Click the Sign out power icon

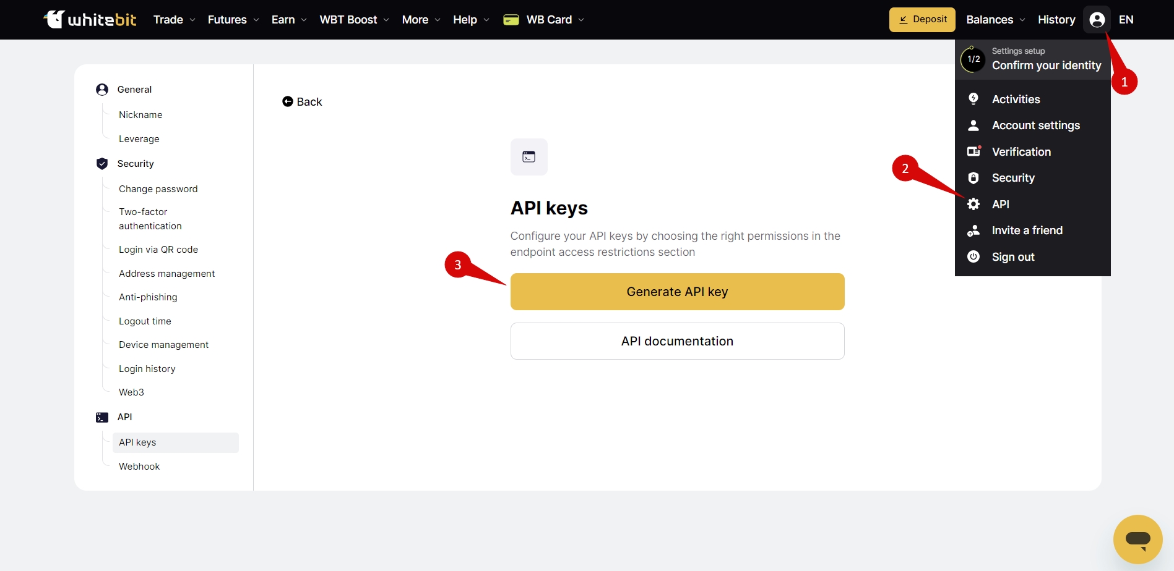[973, 256]
